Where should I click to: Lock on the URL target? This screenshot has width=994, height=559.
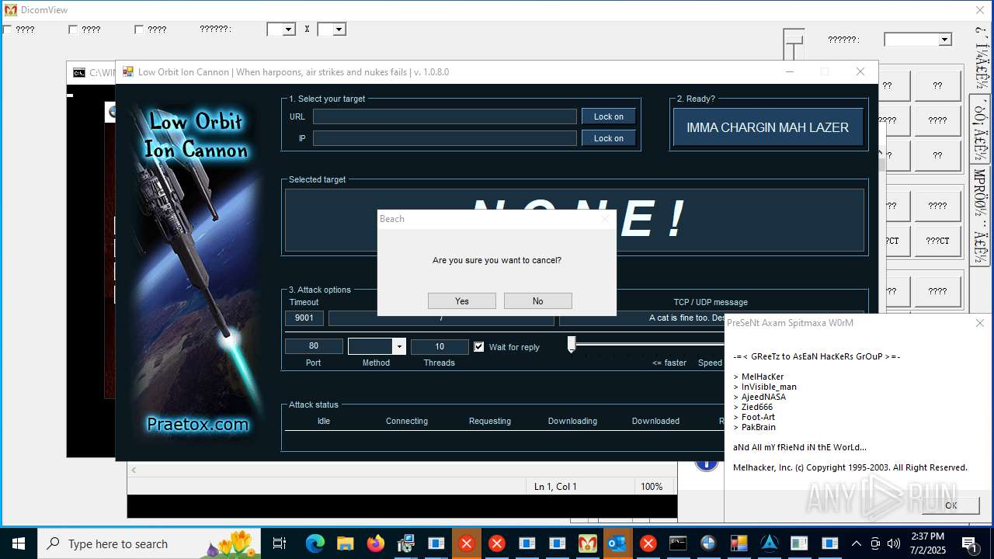(609, 116)
